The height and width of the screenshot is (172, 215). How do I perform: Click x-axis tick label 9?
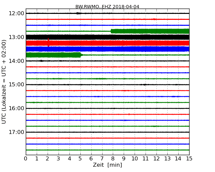tap(124, 159)
